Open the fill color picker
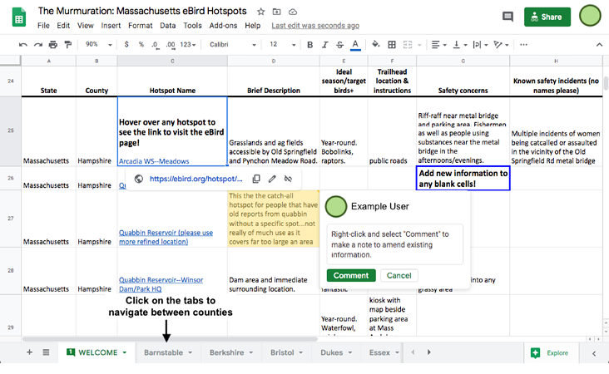Screen dimensions: 609x374 point(376,45)
